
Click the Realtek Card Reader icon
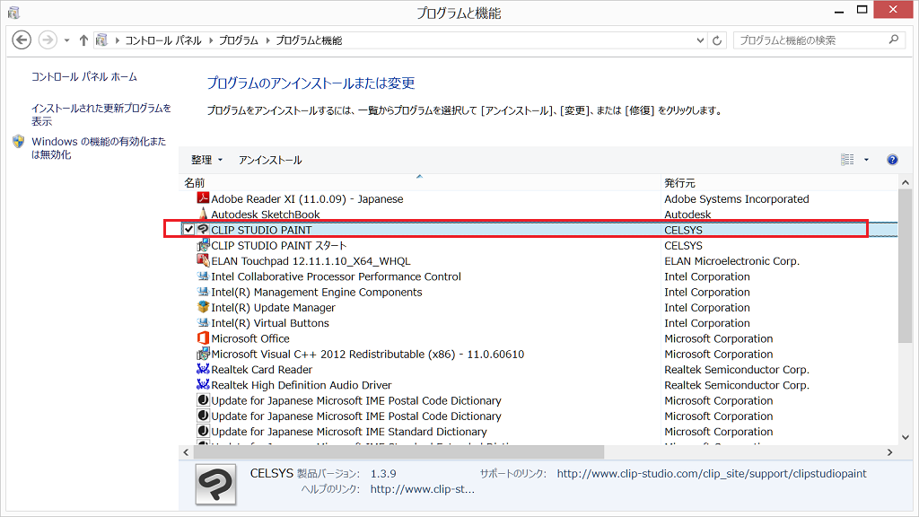click(x=203, y=369)
